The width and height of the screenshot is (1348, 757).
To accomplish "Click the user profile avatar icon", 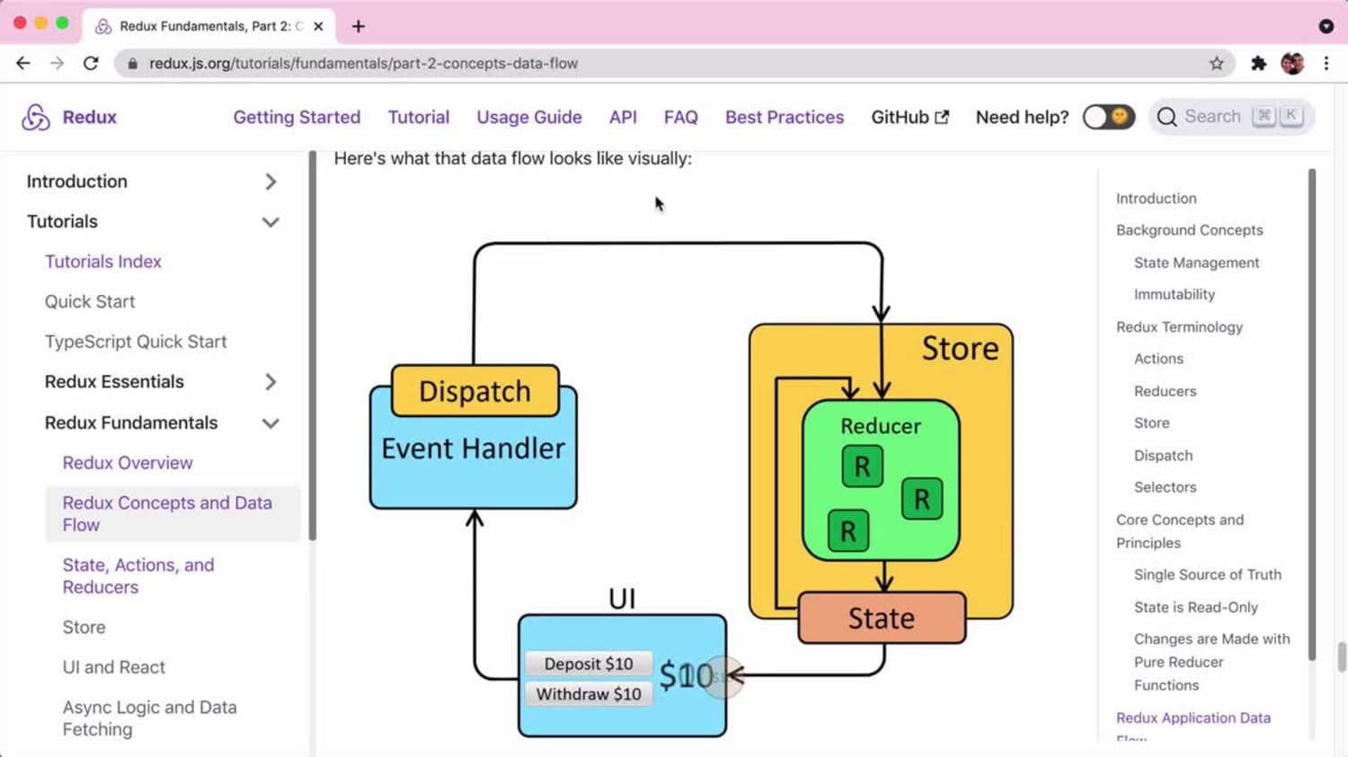I will click(1292, 63).
